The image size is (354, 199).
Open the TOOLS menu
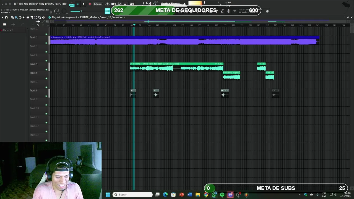pos(58,4)
